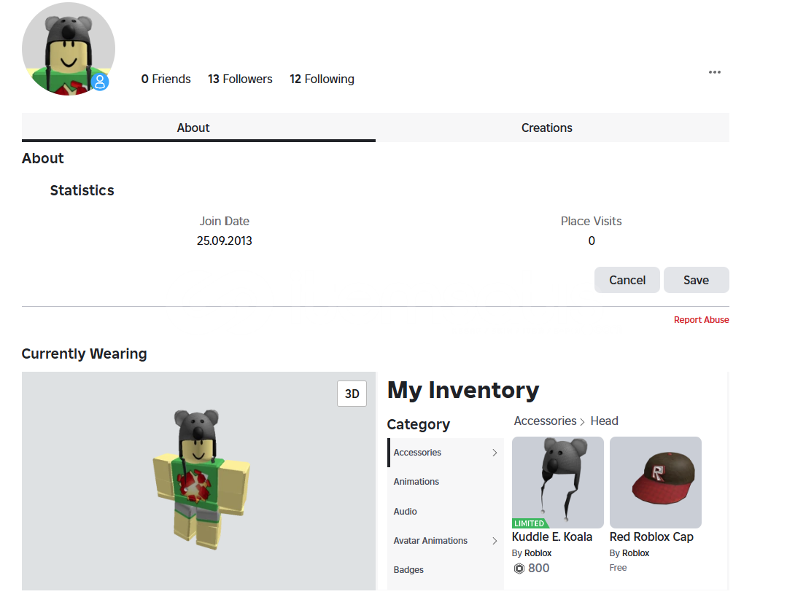Expand the Accessories category chevron
Viewport: 787px width, 605px height.
(x=495, y=453)
